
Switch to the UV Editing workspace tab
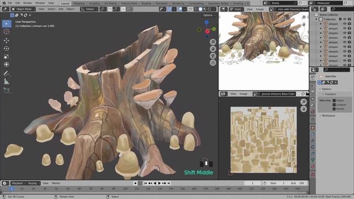(x=111, y=3)
